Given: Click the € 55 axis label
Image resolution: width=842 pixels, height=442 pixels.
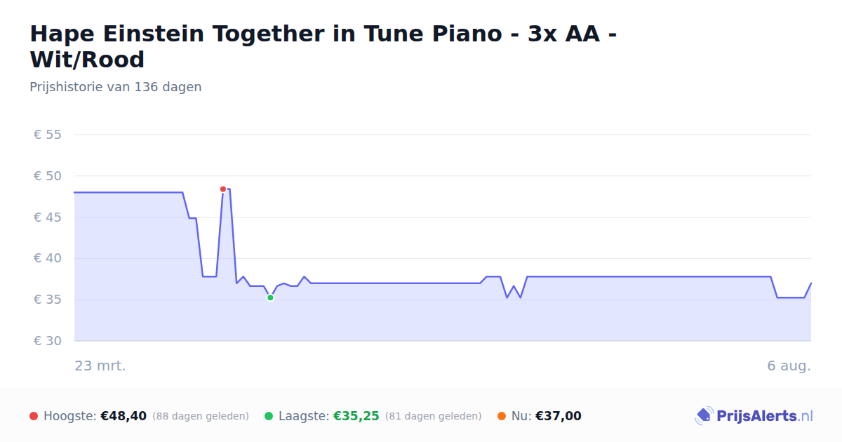Looking at the screenshot, I should [x=48, y=135].
